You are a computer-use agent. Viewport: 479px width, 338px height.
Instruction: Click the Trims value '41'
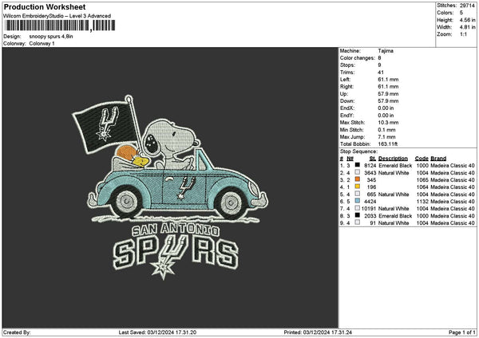[x=381, y=73]
